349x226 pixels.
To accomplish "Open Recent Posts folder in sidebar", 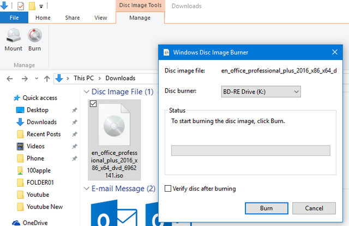I will coord(44,134).
